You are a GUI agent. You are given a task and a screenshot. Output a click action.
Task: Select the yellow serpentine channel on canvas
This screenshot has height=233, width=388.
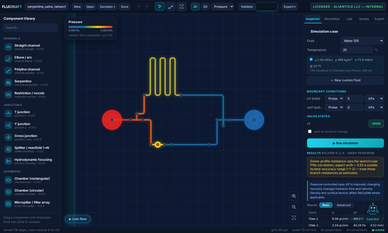coord(163,76)
